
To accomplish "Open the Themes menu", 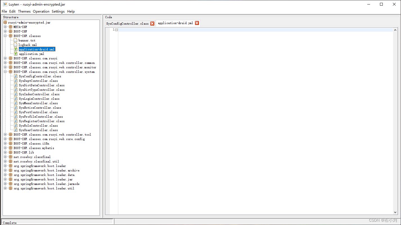I will [x=24, y=11].
